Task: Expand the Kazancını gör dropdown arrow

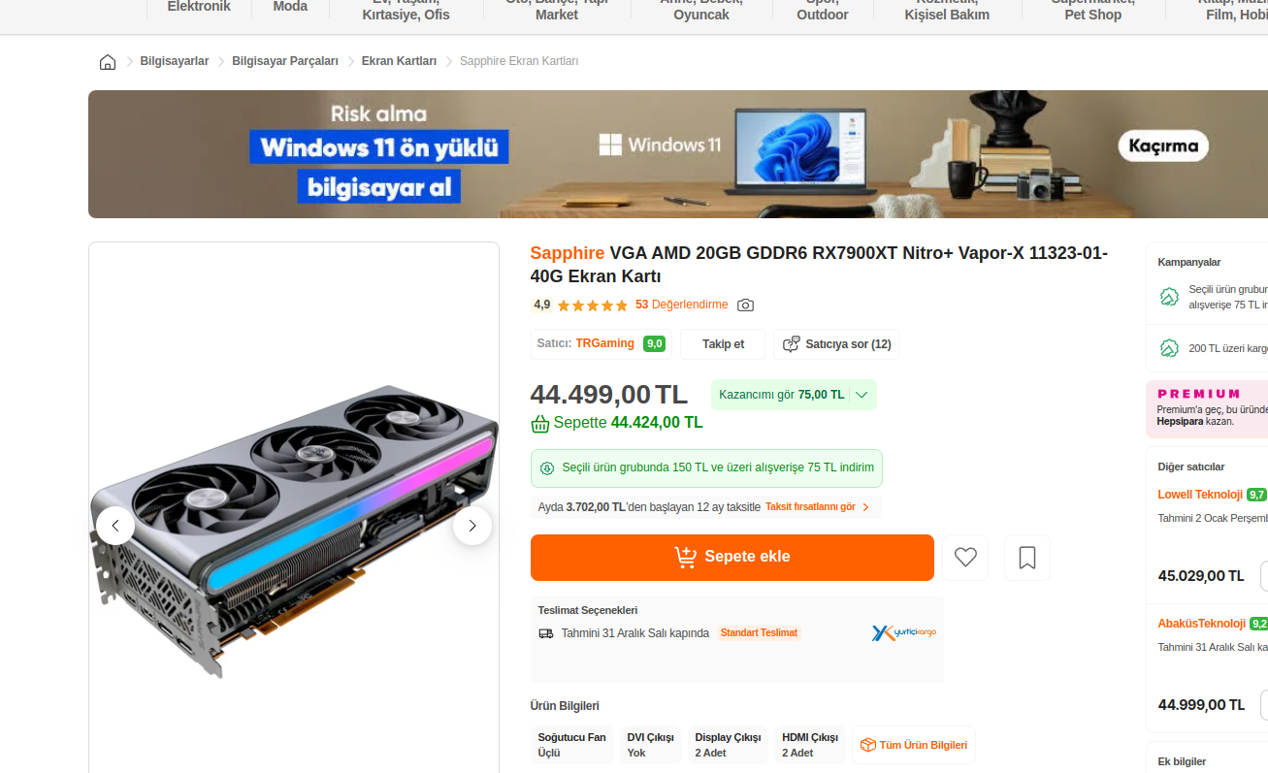Action: [862, 395]
